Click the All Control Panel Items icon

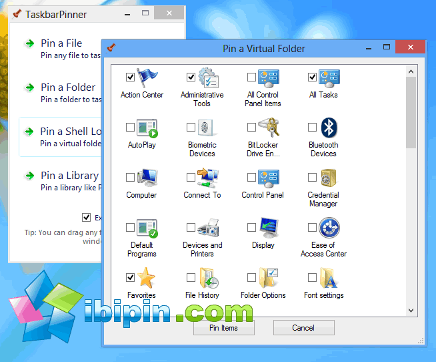coord(269,78)
